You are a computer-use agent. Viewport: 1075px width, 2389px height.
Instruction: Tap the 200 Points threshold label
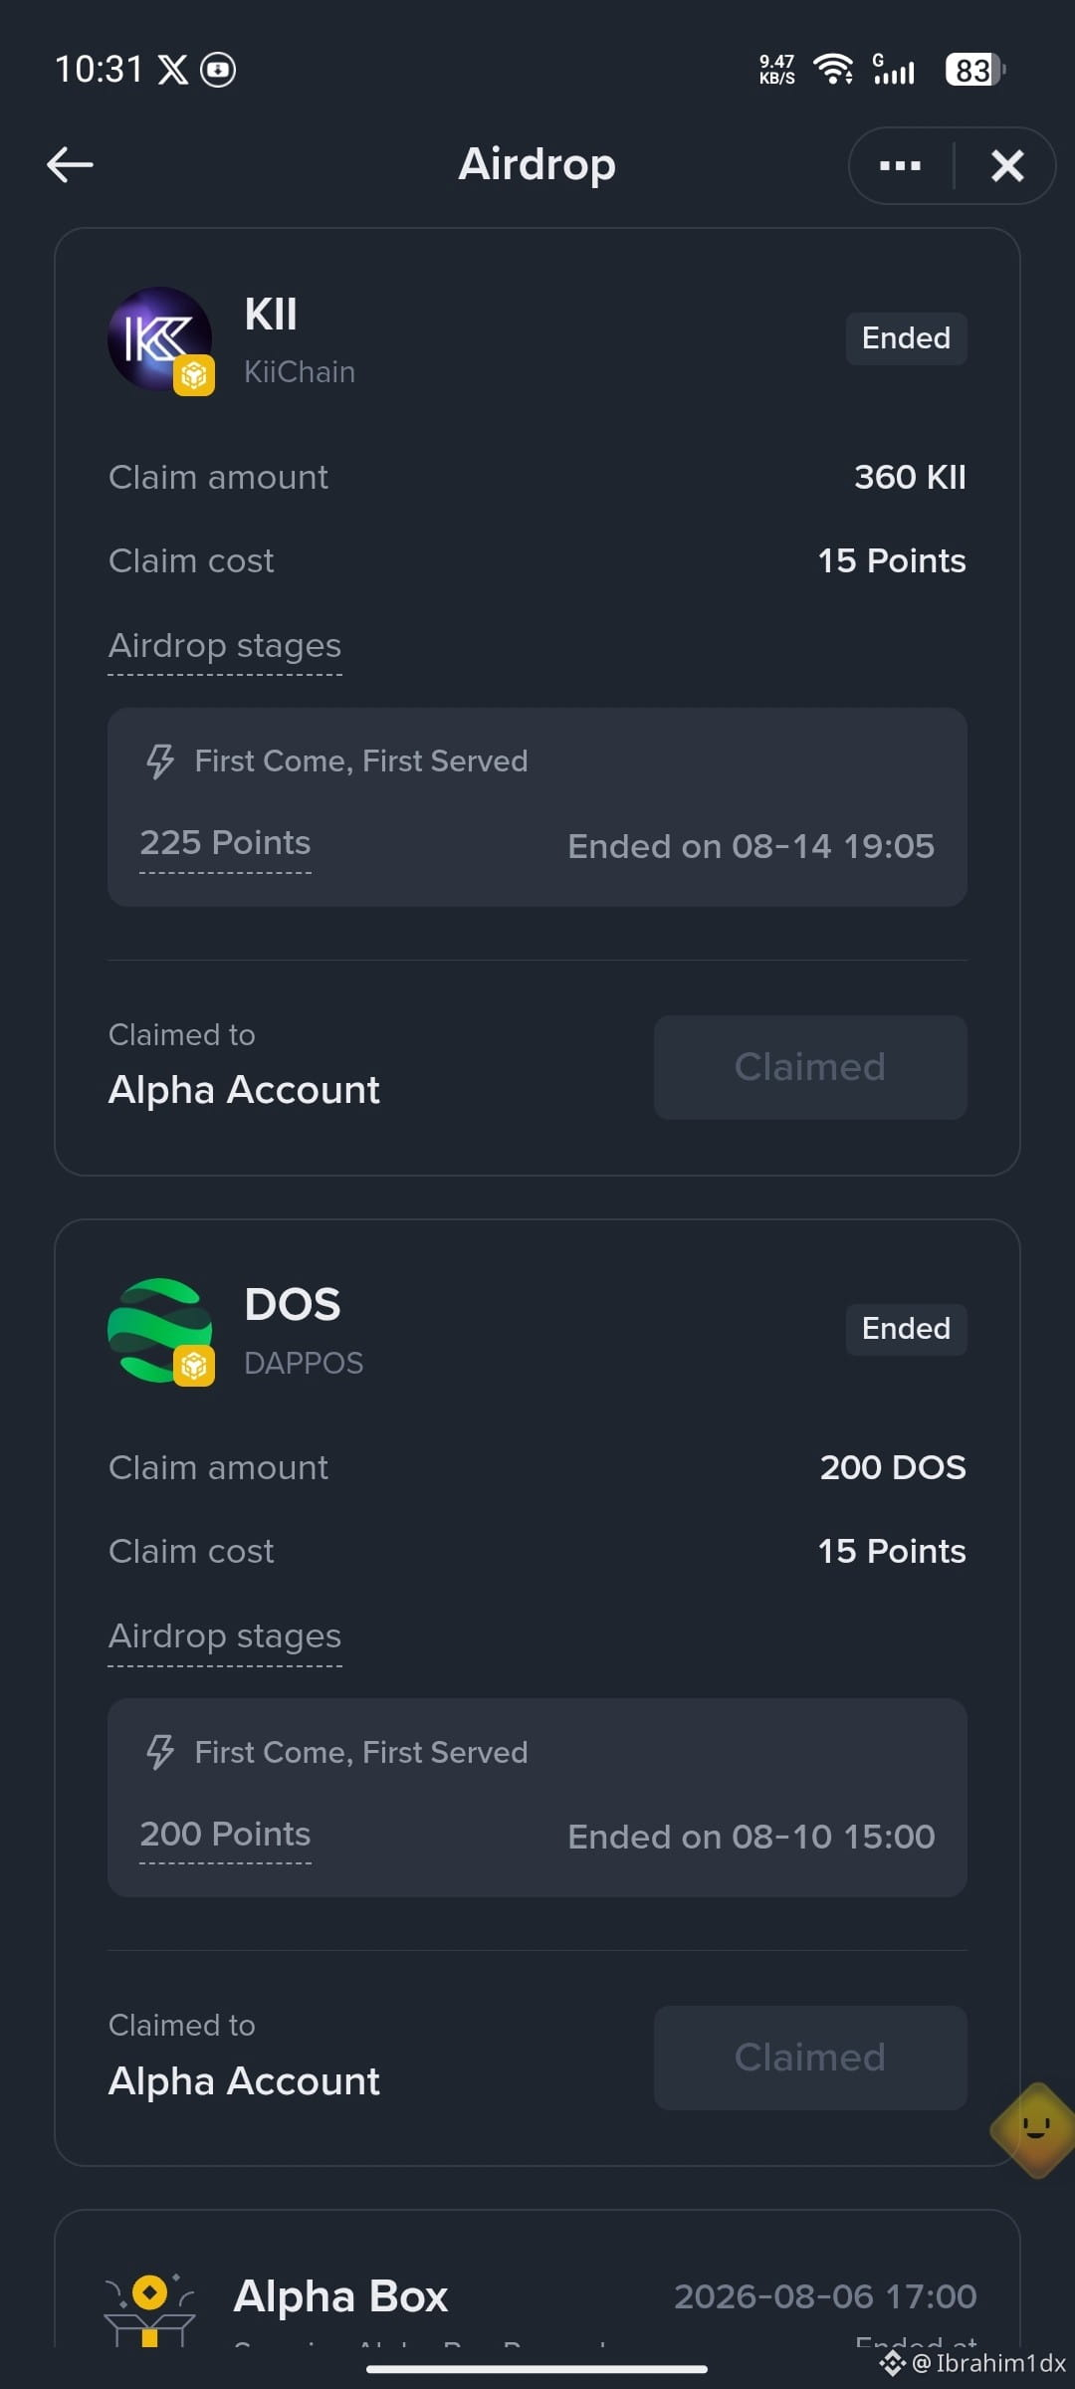(225, 1834)
